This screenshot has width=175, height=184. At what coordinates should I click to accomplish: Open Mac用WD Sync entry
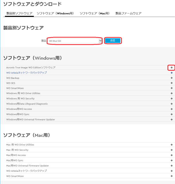pyautogui.click(x=15, y=160)
